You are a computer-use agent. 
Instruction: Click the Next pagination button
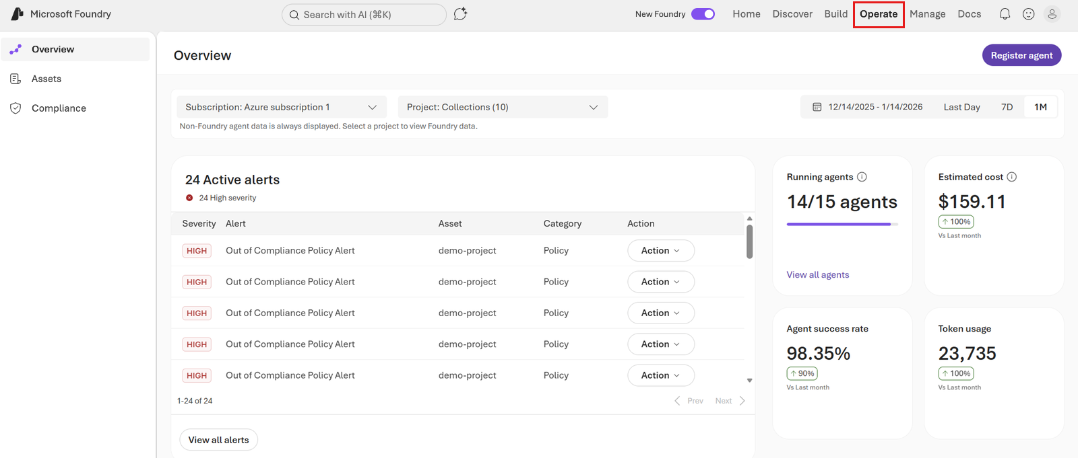[730, 401]
